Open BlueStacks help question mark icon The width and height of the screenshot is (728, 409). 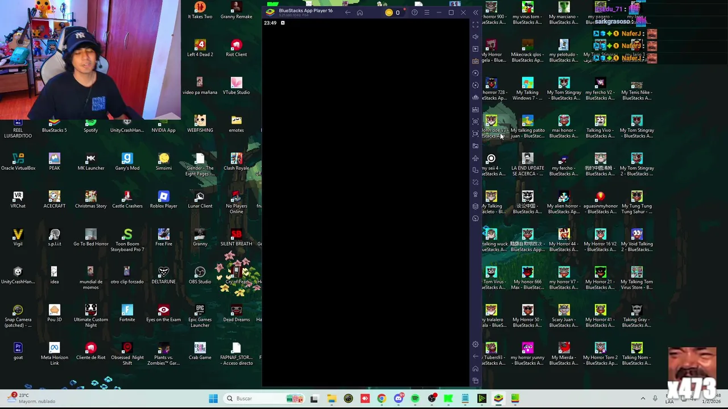[x=415, y=12]
